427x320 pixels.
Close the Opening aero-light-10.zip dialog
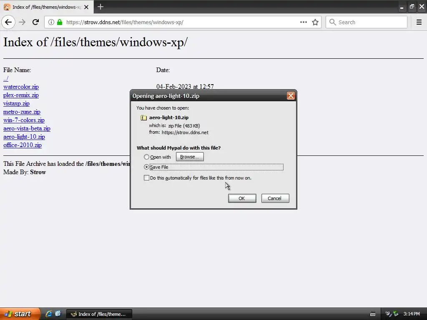click(x=291, y=96)
